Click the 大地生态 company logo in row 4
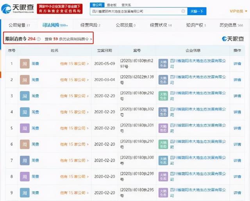Screen dimensions: 250x201 (x=163, y=112)
